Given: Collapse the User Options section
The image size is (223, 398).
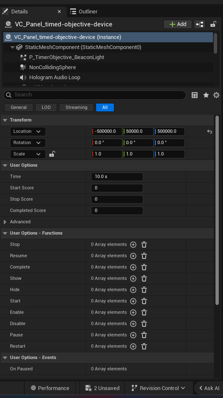Looking at the screenshot, I should 5,165.
